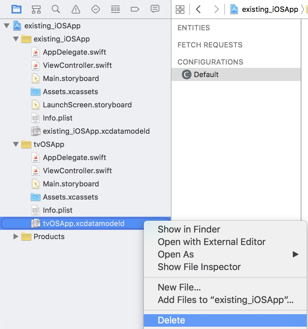This screenshot has width=308, height=329.
Task: Choose Show File Inspector
Action: (x=225, y=267)
